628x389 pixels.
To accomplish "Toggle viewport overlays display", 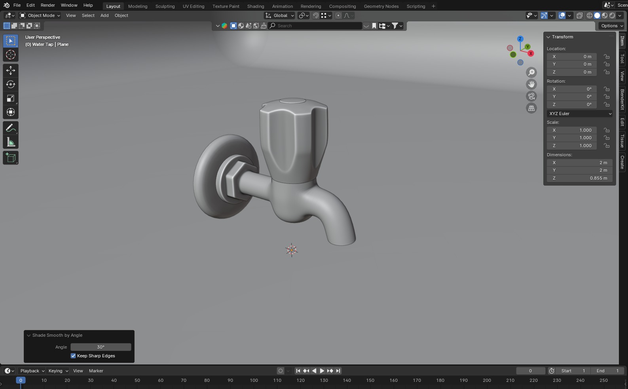I will 562,15.
